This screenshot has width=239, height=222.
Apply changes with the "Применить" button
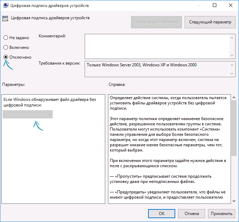click(x=221, y=213)
